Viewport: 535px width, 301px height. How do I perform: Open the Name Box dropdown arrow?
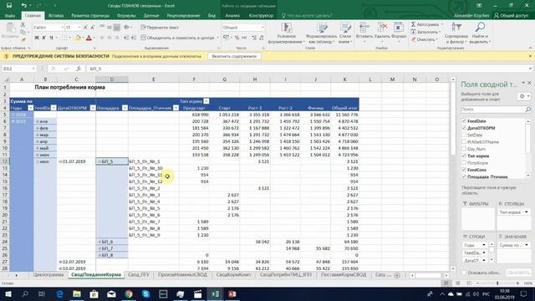(33, 69)
